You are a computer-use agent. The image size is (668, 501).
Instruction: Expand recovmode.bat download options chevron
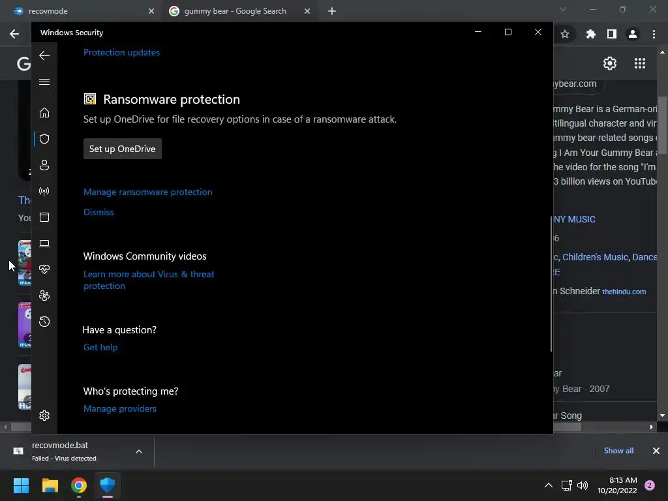coord(139,451)
